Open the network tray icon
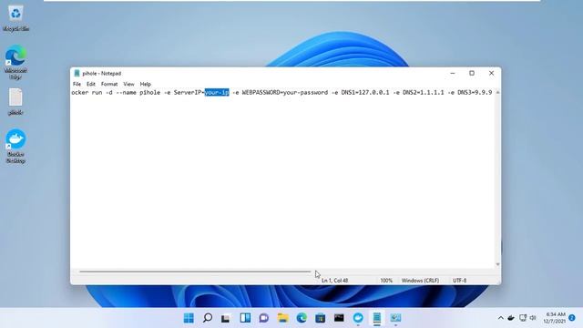This screenshot has height=328, width=583. (523, 318)
